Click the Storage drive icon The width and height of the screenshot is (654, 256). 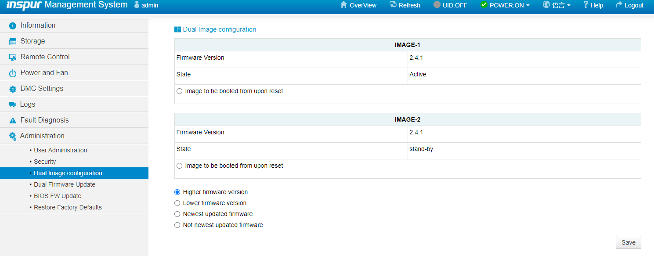point(13,42)
